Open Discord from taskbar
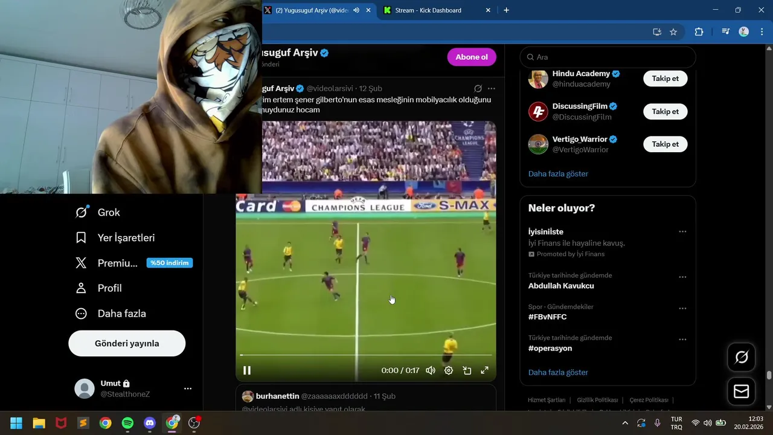Screen dimensions: 773x435 (150, 423)
